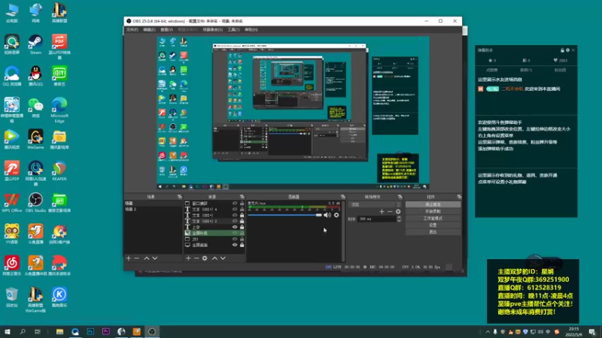Add a new scene with the plus icon
The width and height of the screenshot is (602, 338).
[x=129, y=258]
